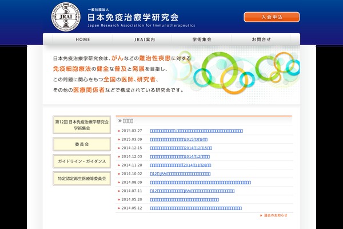
Task: Open the news link dated 2014.08.09
Action: (x=201, y=182)
